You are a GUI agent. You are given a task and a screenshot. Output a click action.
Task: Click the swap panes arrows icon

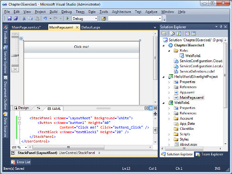pos(39,108)
